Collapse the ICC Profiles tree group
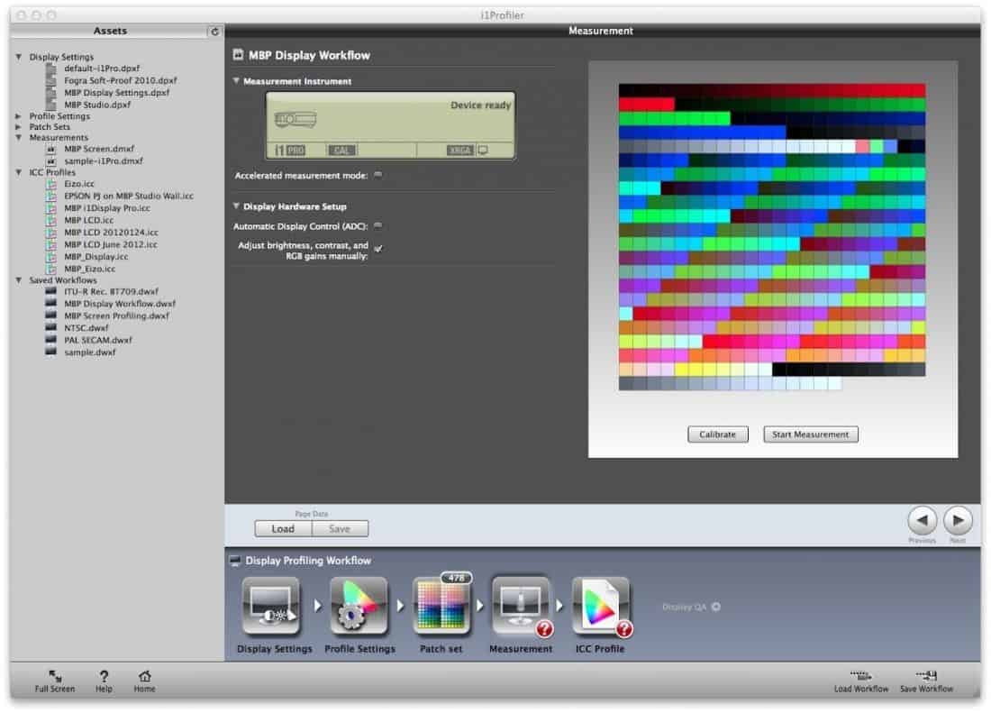 click(19, 172)
